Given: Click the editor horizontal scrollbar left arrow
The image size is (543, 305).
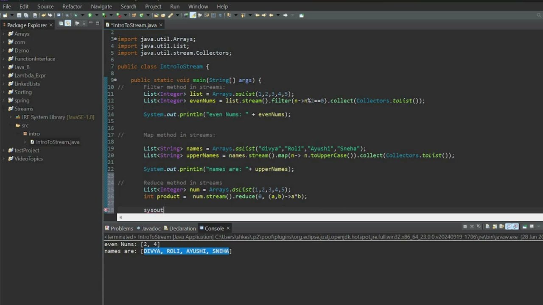Looking at the screenshot, I should [120, 217].
